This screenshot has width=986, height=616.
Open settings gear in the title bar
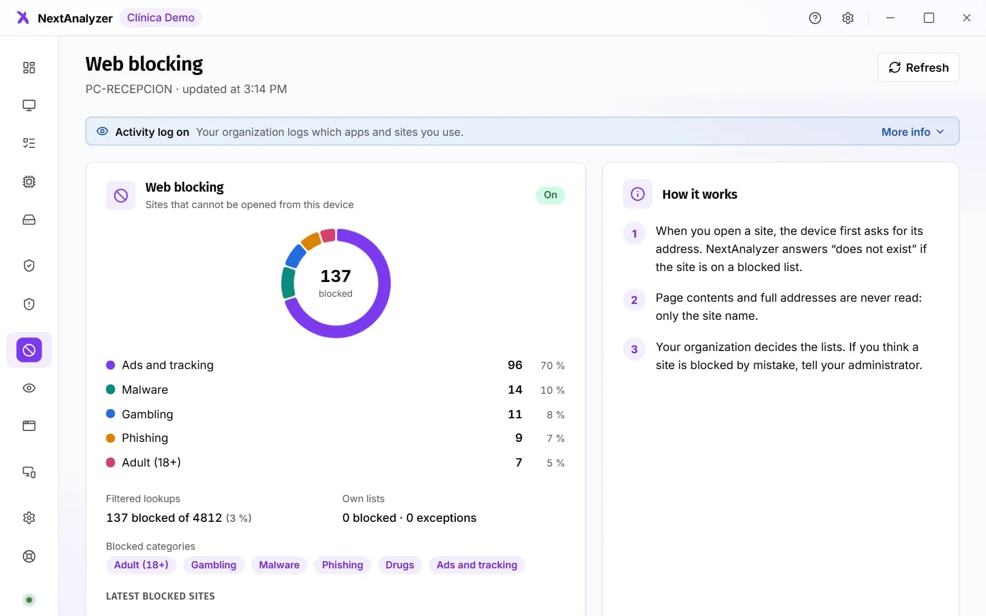point(848,18)
